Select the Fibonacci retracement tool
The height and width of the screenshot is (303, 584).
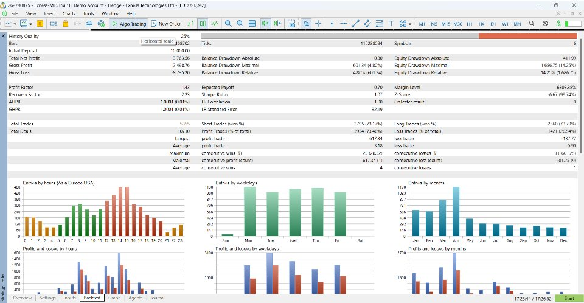pos(380,24)
